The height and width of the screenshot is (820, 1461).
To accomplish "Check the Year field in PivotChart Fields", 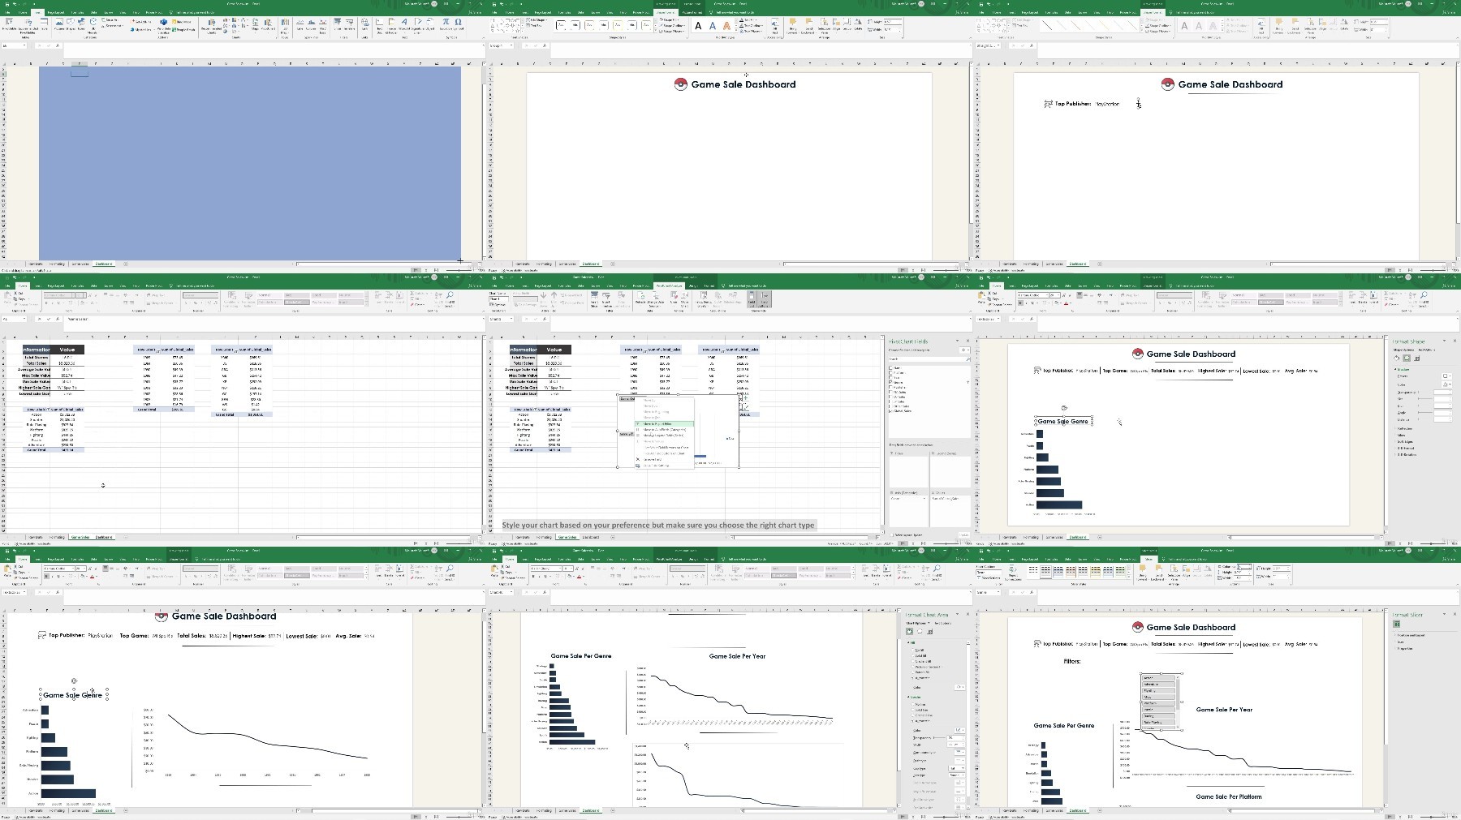I will (890, 378).
